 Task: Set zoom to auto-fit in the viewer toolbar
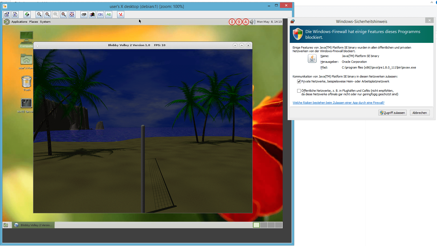[63, 14]
